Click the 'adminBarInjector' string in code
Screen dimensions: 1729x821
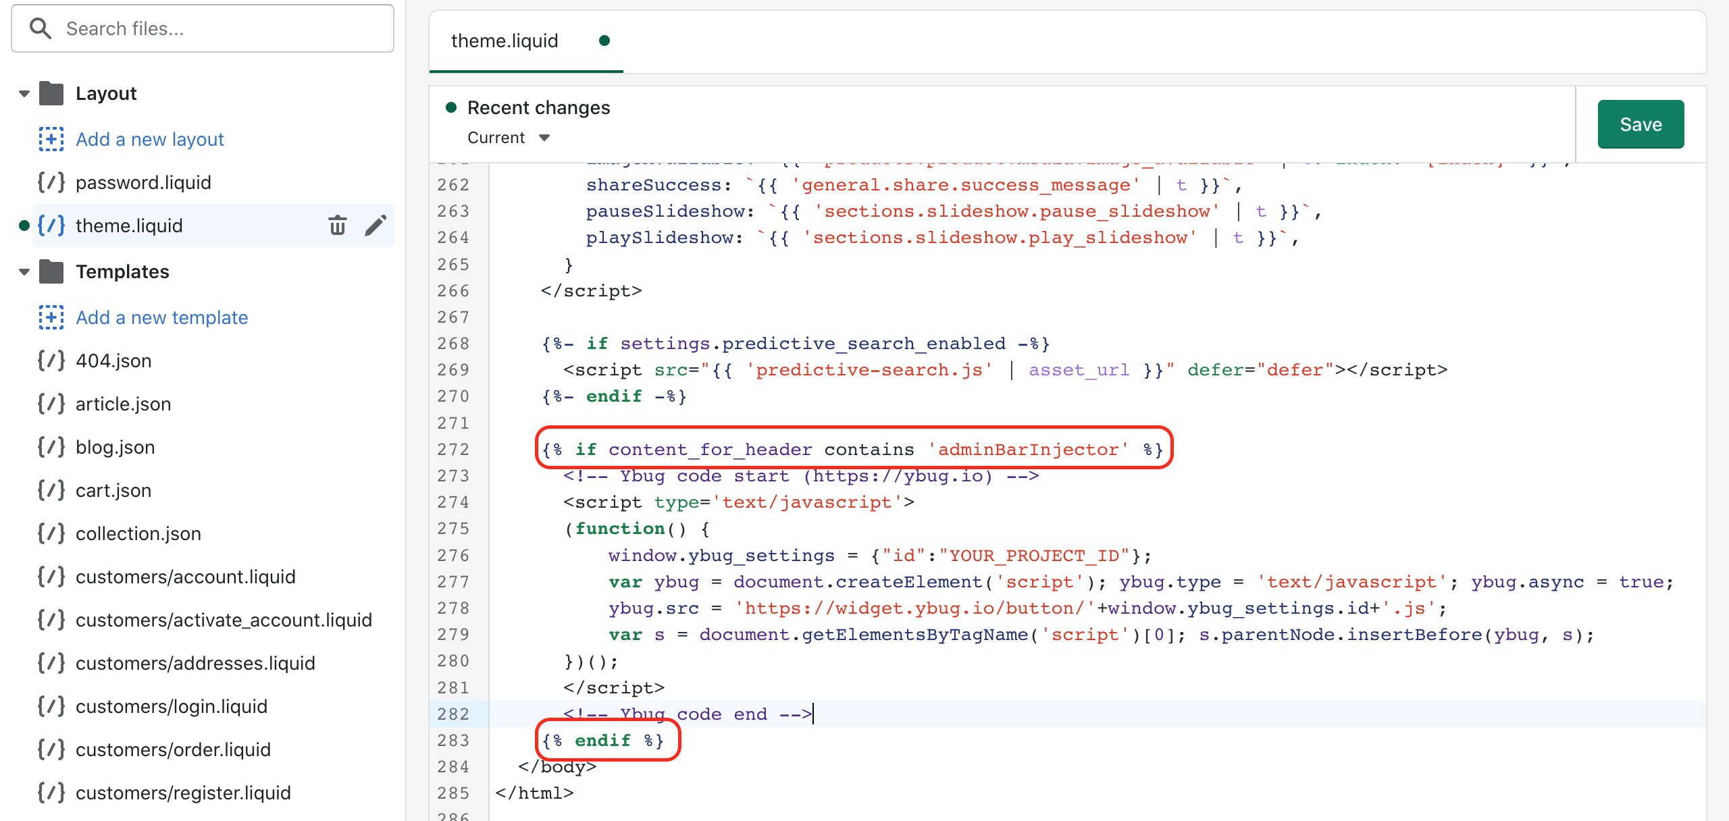point(1028,450)
